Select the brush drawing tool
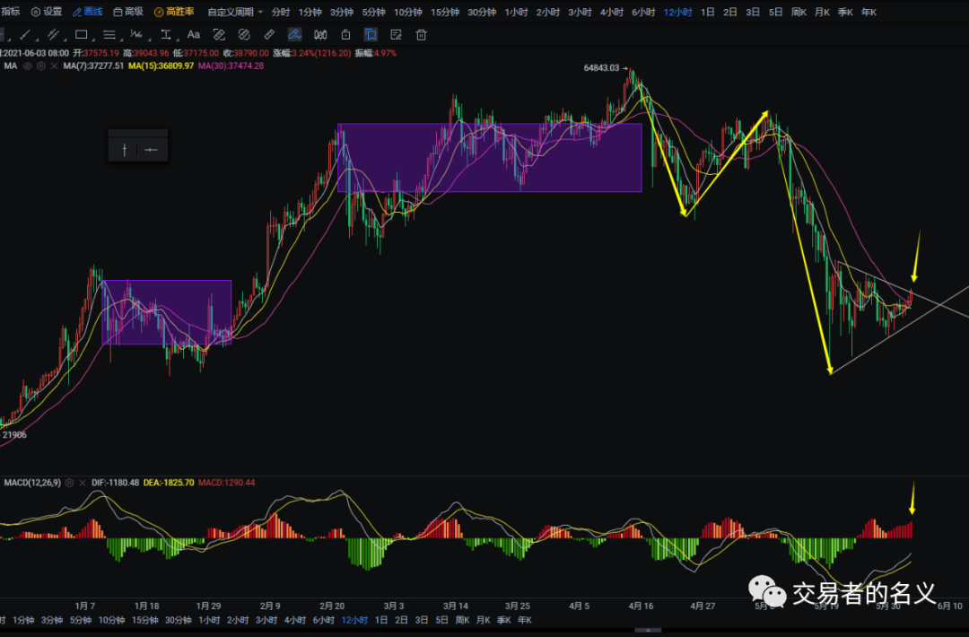 click(x=294, y=35)
